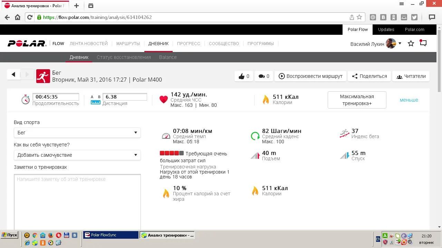Go to previous training with left arrow

click(13, 74)
